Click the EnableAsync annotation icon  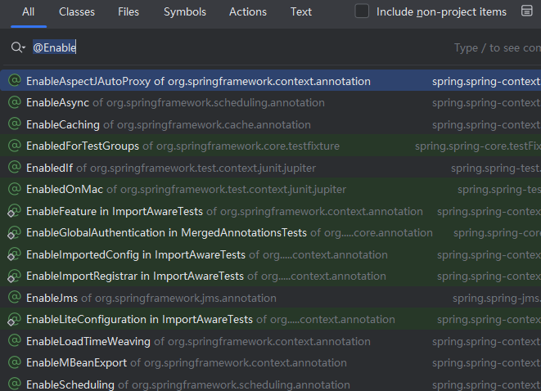14,102
